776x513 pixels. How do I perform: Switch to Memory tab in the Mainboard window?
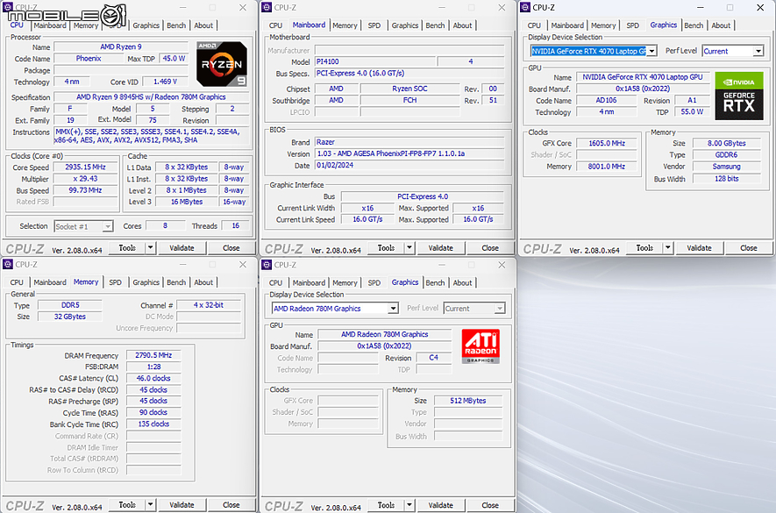tap(345, 25)
